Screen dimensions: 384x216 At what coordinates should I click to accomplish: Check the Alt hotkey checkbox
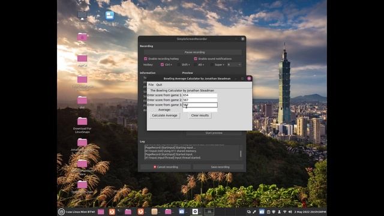pos(195,65)
